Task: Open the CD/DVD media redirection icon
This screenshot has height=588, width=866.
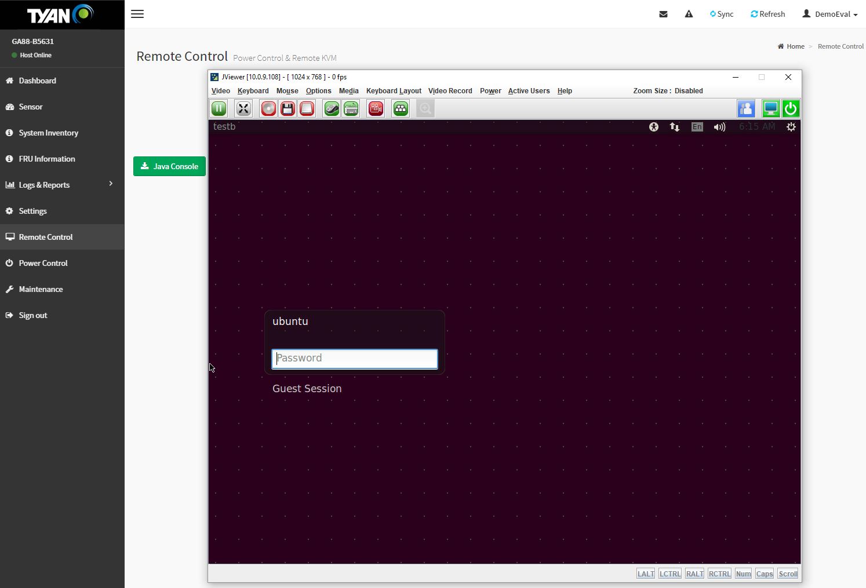Action: point(268,108)
